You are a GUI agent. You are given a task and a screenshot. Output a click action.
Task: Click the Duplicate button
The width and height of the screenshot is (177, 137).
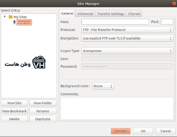(x=43, y=119)
